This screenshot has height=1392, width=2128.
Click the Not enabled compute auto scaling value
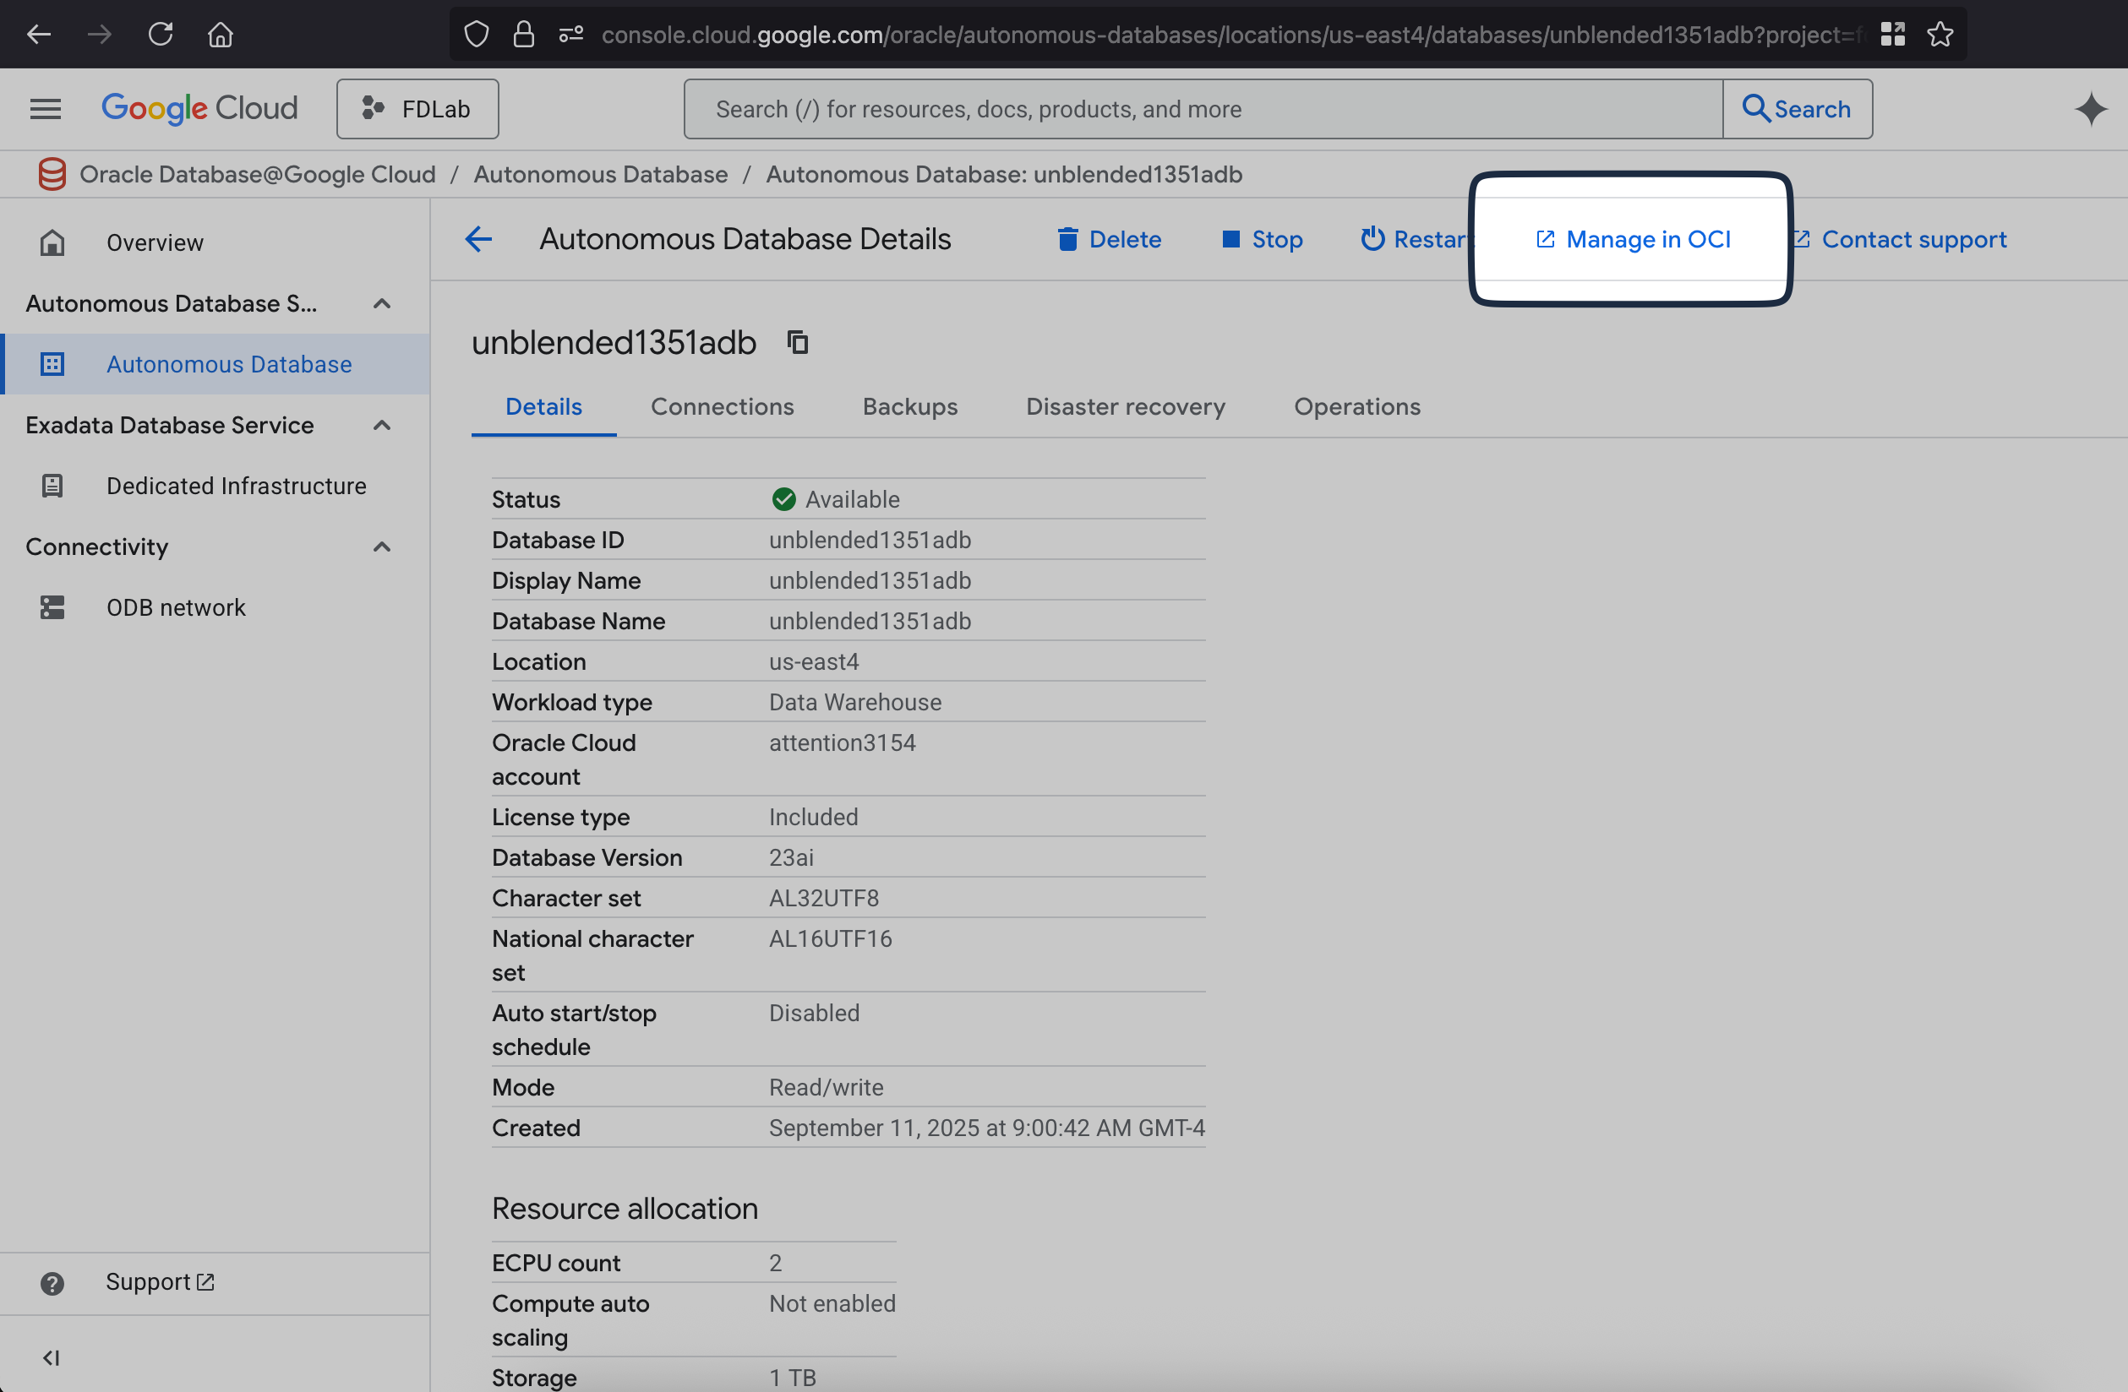tap(832, 1303)
